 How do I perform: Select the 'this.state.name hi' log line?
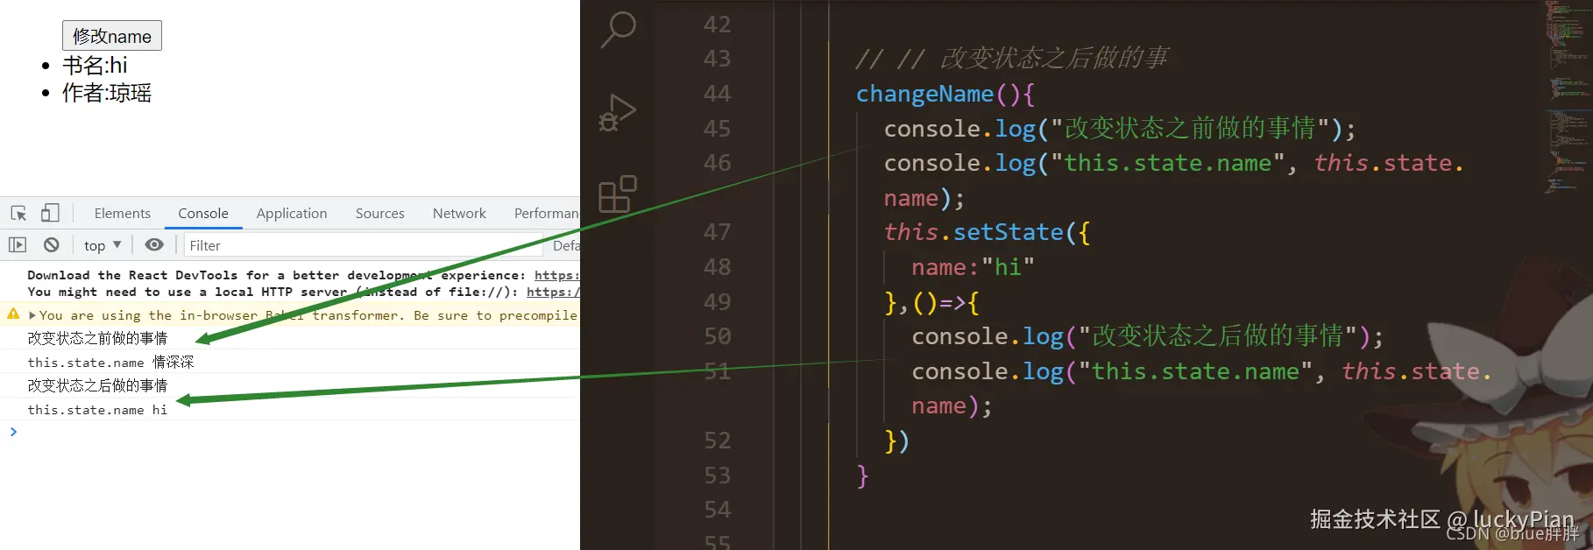click(x=97, y=409)
